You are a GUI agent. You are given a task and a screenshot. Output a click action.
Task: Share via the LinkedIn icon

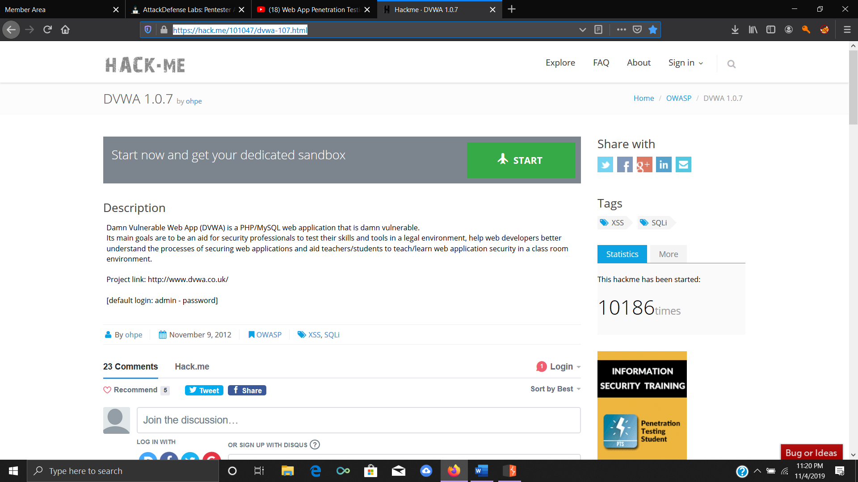[664, 165]
